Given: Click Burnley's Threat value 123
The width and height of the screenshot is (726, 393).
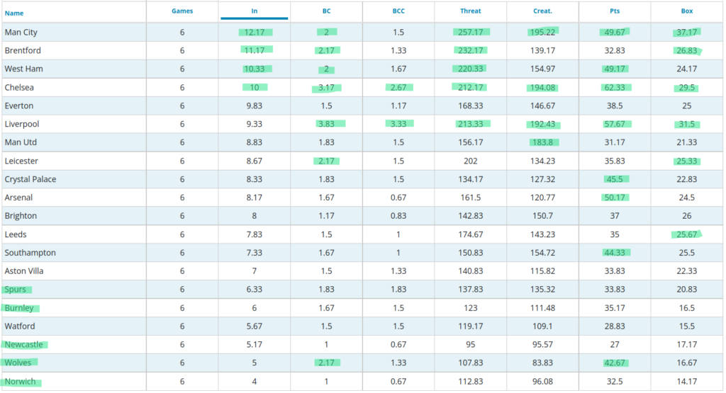Looking at the screenshot, I should [471, 308].
